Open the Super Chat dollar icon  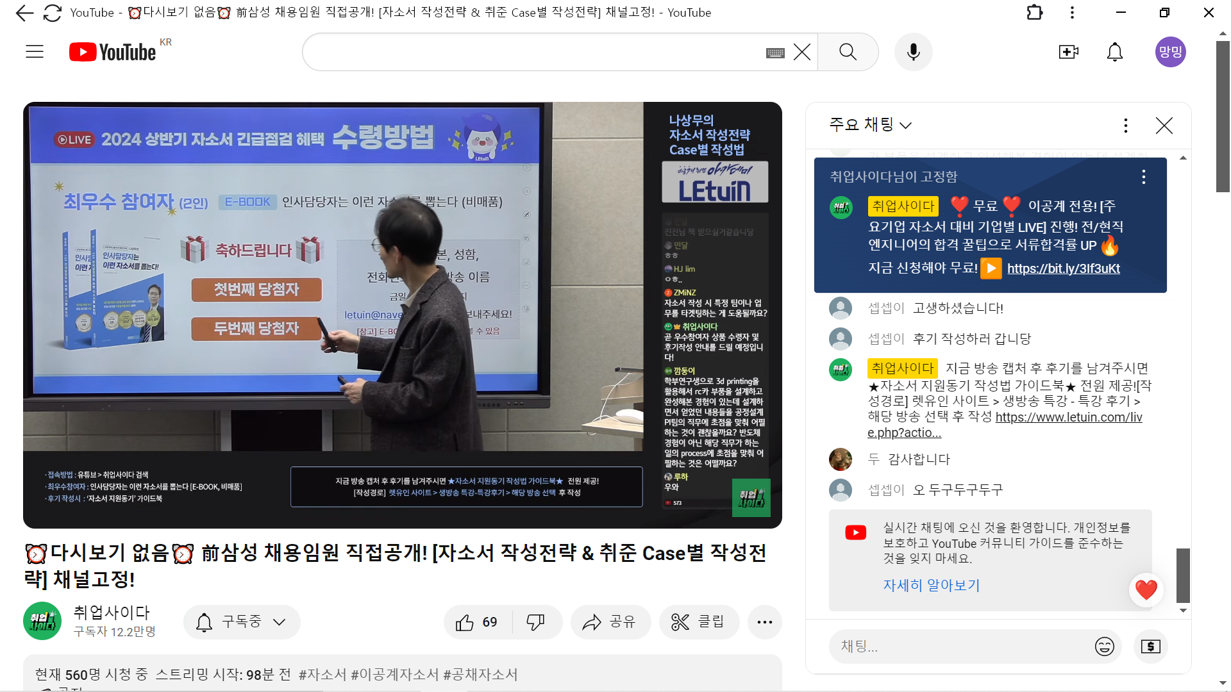[1151, 647]
